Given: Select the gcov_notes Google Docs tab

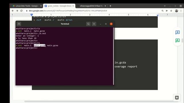Looking at the screenshot, I should point(59,6).
